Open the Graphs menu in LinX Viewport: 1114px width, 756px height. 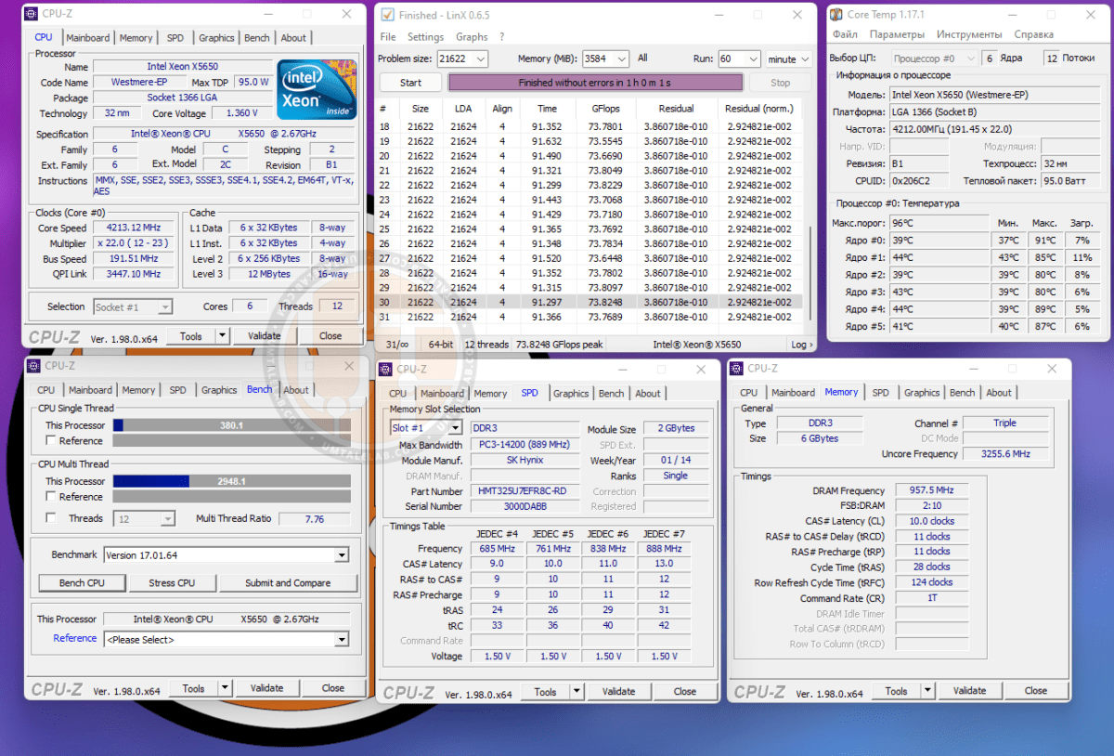(x=472, y=37)
